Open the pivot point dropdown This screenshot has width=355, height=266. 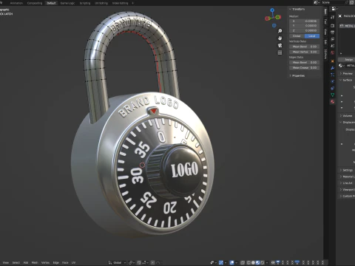(132, 262)
